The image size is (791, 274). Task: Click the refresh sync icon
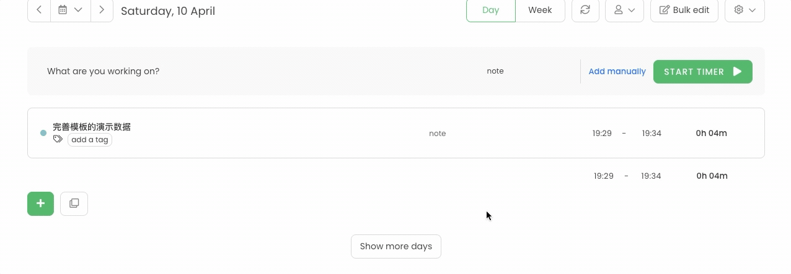tap(585, 11)
